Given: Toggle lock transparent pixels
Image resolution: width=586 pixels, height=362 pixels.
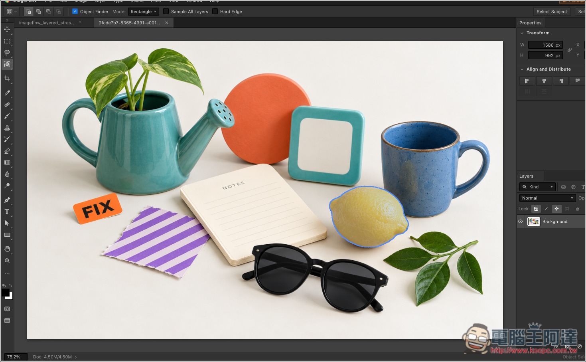Looking at the screenshot, I should point(536,209).
